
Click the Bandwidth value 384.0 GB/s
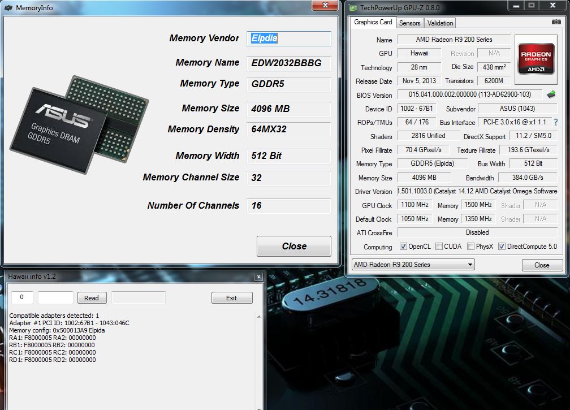(528, 178)
